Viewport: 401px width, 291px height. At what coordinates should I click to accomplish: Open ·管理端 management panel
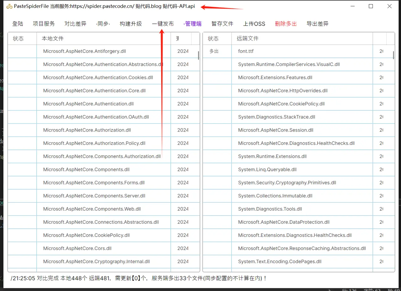(192, 23)
